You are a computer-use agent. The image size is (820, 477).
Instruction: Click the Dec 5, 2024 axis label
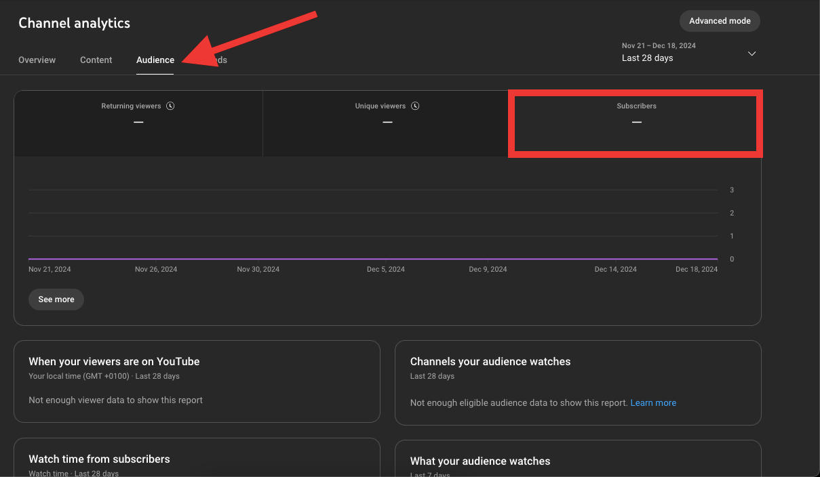[x=385, y=269]
